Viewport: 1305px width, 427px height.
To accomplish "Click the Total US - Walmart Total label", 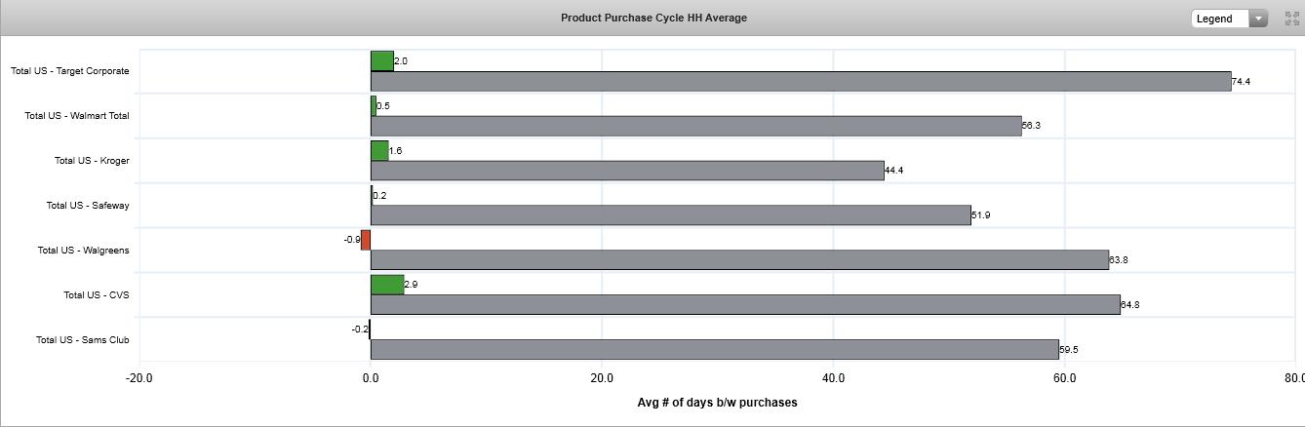I will tap(77, 116).
